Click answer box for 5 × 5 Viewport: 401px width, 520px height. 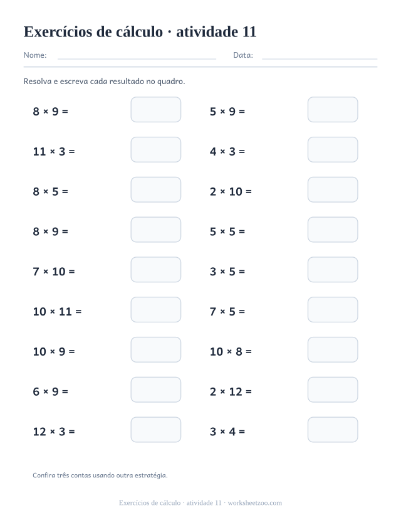(x=333, y=230)
